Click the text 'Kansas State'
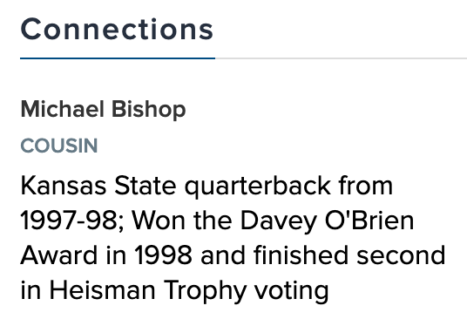Image resolution: width=467 pixels, height=326 pixels. click(x=98, y=186)
